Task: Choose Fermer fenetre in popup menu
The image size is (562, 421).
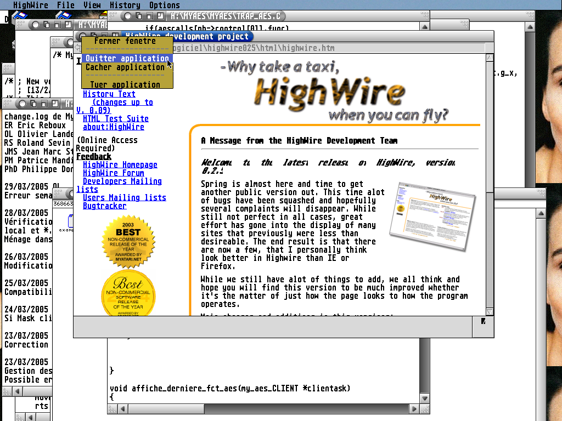Action: tap(127, 41)
